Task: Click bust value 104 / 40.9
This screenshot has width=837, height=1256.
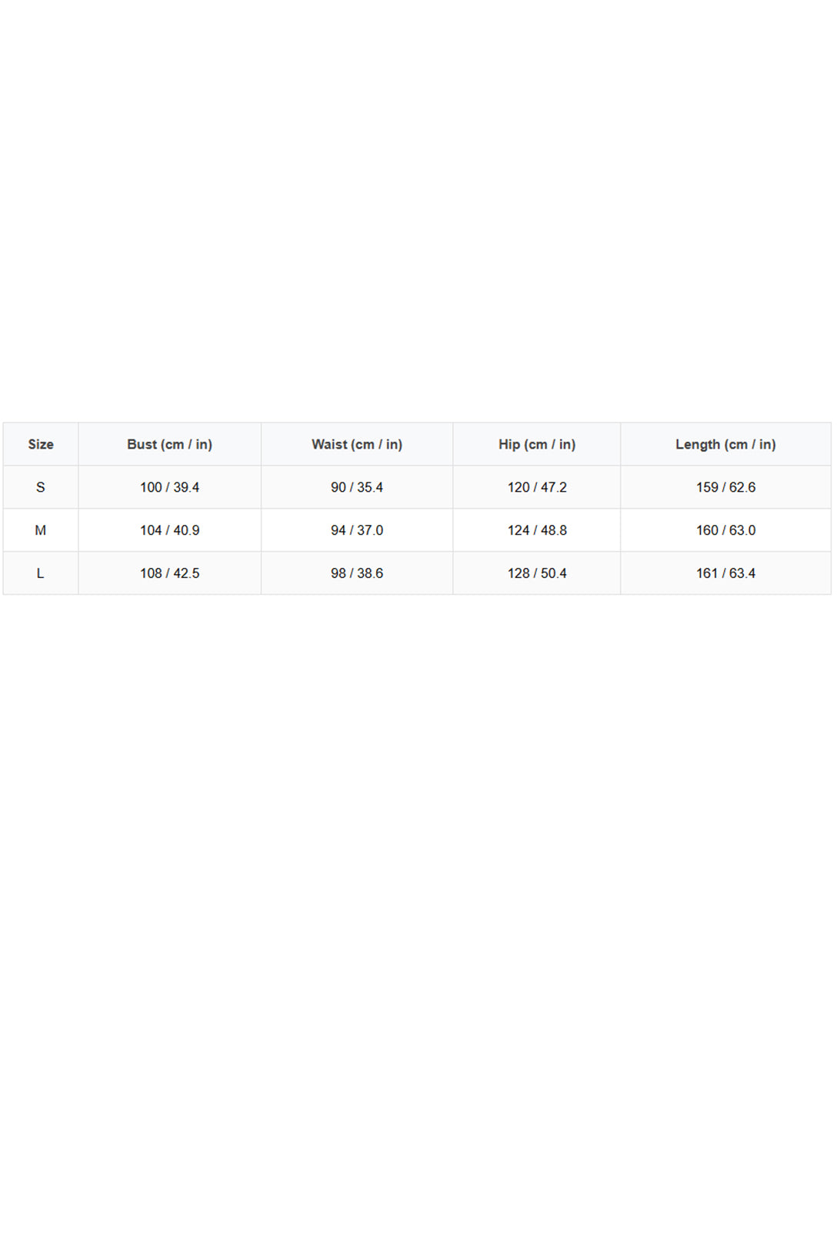Action: click(x=170, y=530)
